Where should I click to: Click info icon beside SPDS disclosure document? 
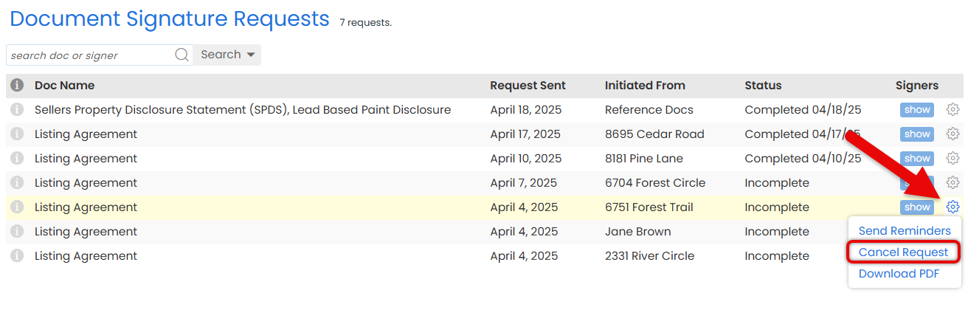point(17,110)
